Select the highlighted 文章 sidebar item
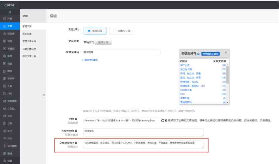 (10, 26)
